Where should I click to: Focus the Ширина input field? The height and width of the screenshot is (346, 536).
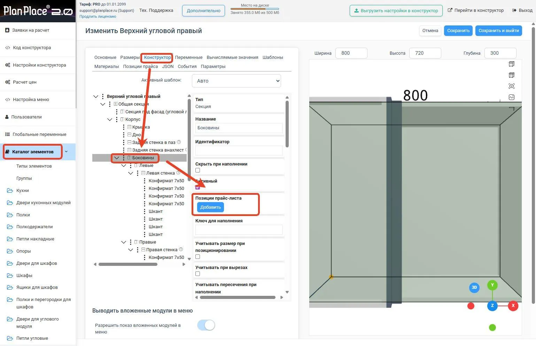pyautogui.click(x=351, y=53)
